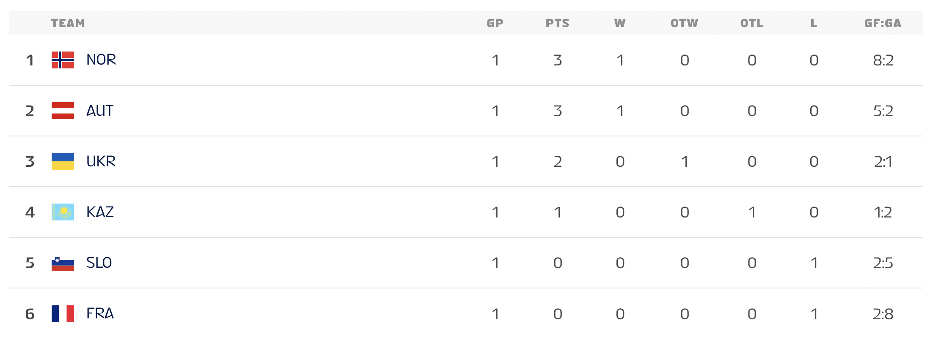
Task: Open the SLO team page
Action: coord(99,263)
